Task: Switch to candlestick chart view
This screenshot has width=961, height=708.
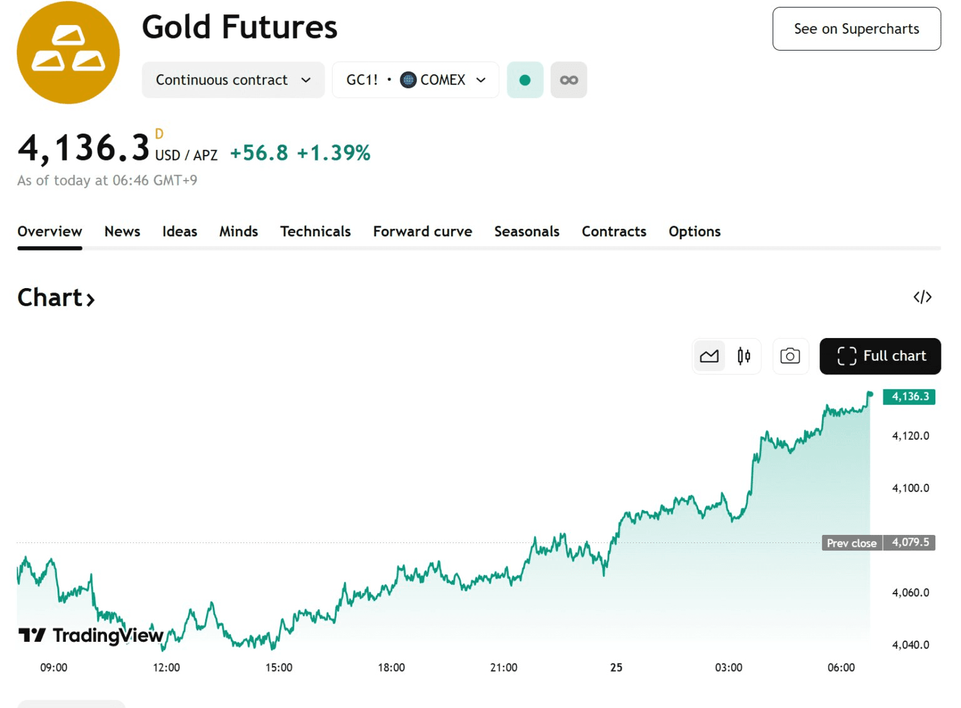Action: 744,356
